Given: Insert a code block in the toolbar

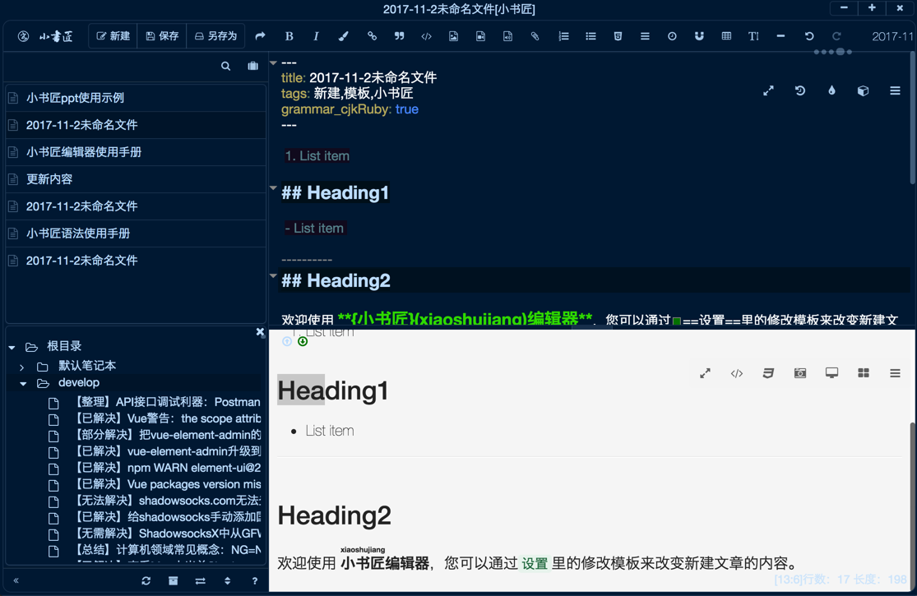Looking at the screenshot, I should pos(426,36).
